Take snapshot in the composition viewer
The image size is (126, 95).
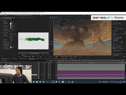click(75, 56)
